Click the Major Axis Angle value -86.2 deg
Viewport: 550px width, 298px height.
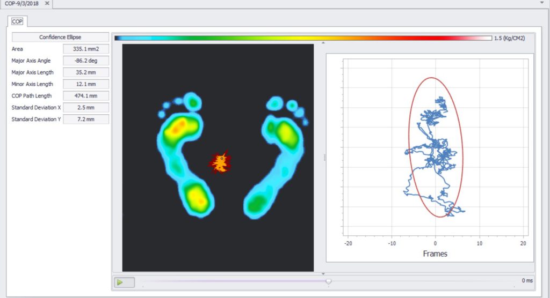86,61
